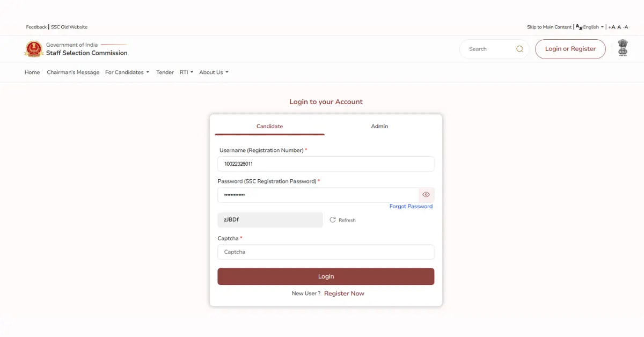The width and height of the screenshot is (644, 337).
Task: Click the SSC emblem logo
Action: click(34, 49)
